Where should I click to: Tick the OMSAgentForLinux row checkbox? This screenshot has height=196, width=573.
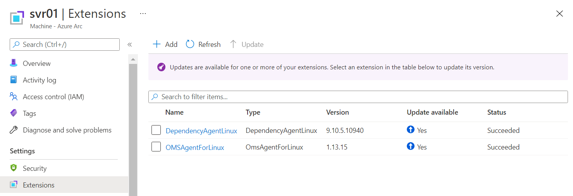pos(156,147)
